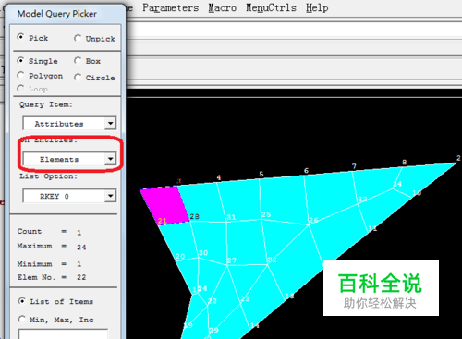Click node label 31 in mesh
Screen dimensions: 462x339
click(231, 217)
